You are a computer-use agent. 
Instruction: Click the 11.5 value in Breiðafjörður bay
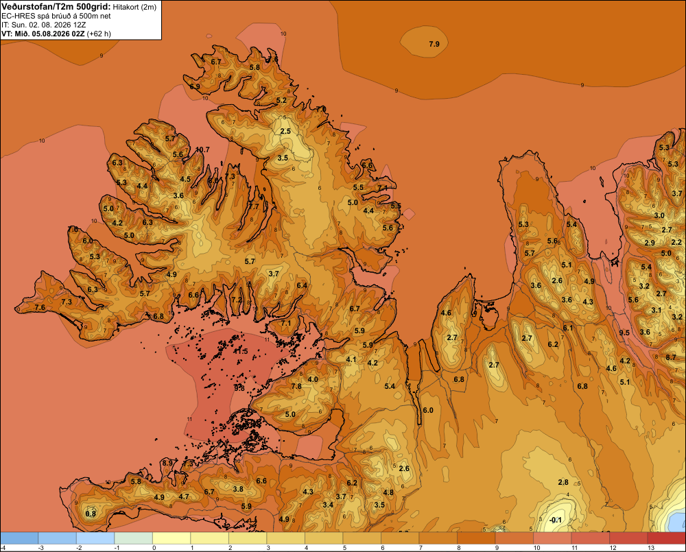point(240,351)
